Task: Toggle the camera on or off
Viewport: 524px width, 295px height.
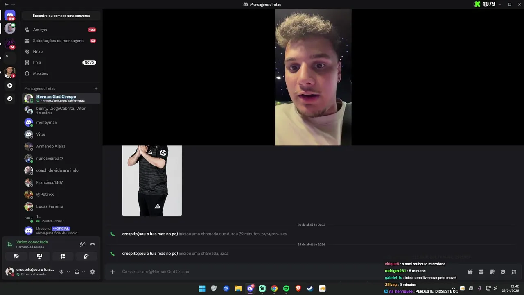Action: 16,256
